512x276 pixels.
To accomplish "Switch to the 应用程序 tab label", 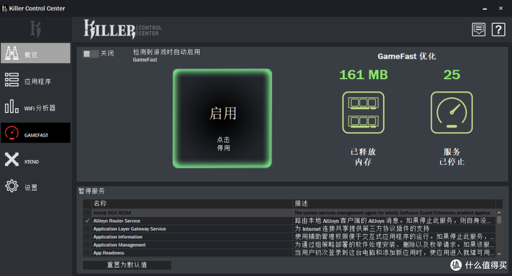I will tap(38, 82).
